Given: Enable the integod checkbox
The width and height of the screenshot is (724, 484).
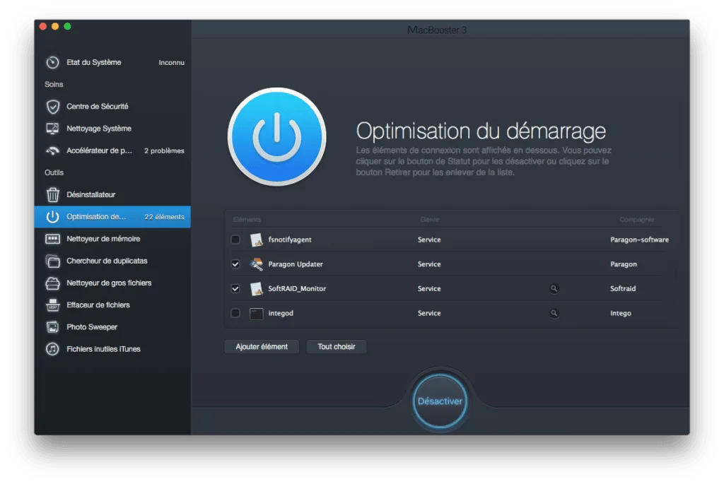Looking at the screenshot, I should point(235,313).
